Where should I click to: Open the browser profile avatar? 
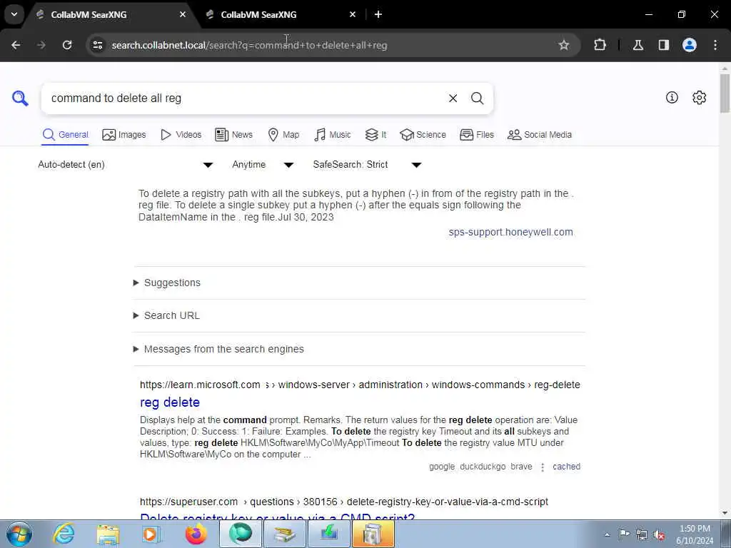[690, 45]
